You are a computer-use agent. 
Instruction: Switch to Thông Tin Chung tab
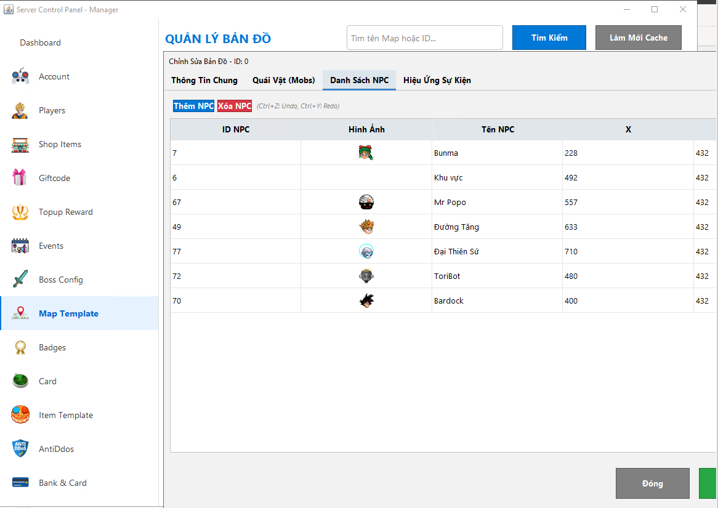click(204, 80)
